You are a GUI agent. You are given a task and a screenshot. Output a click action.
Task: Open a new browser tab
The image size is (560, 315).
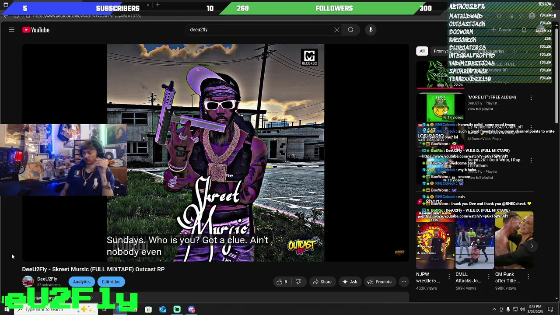click(x=157, y=5)
